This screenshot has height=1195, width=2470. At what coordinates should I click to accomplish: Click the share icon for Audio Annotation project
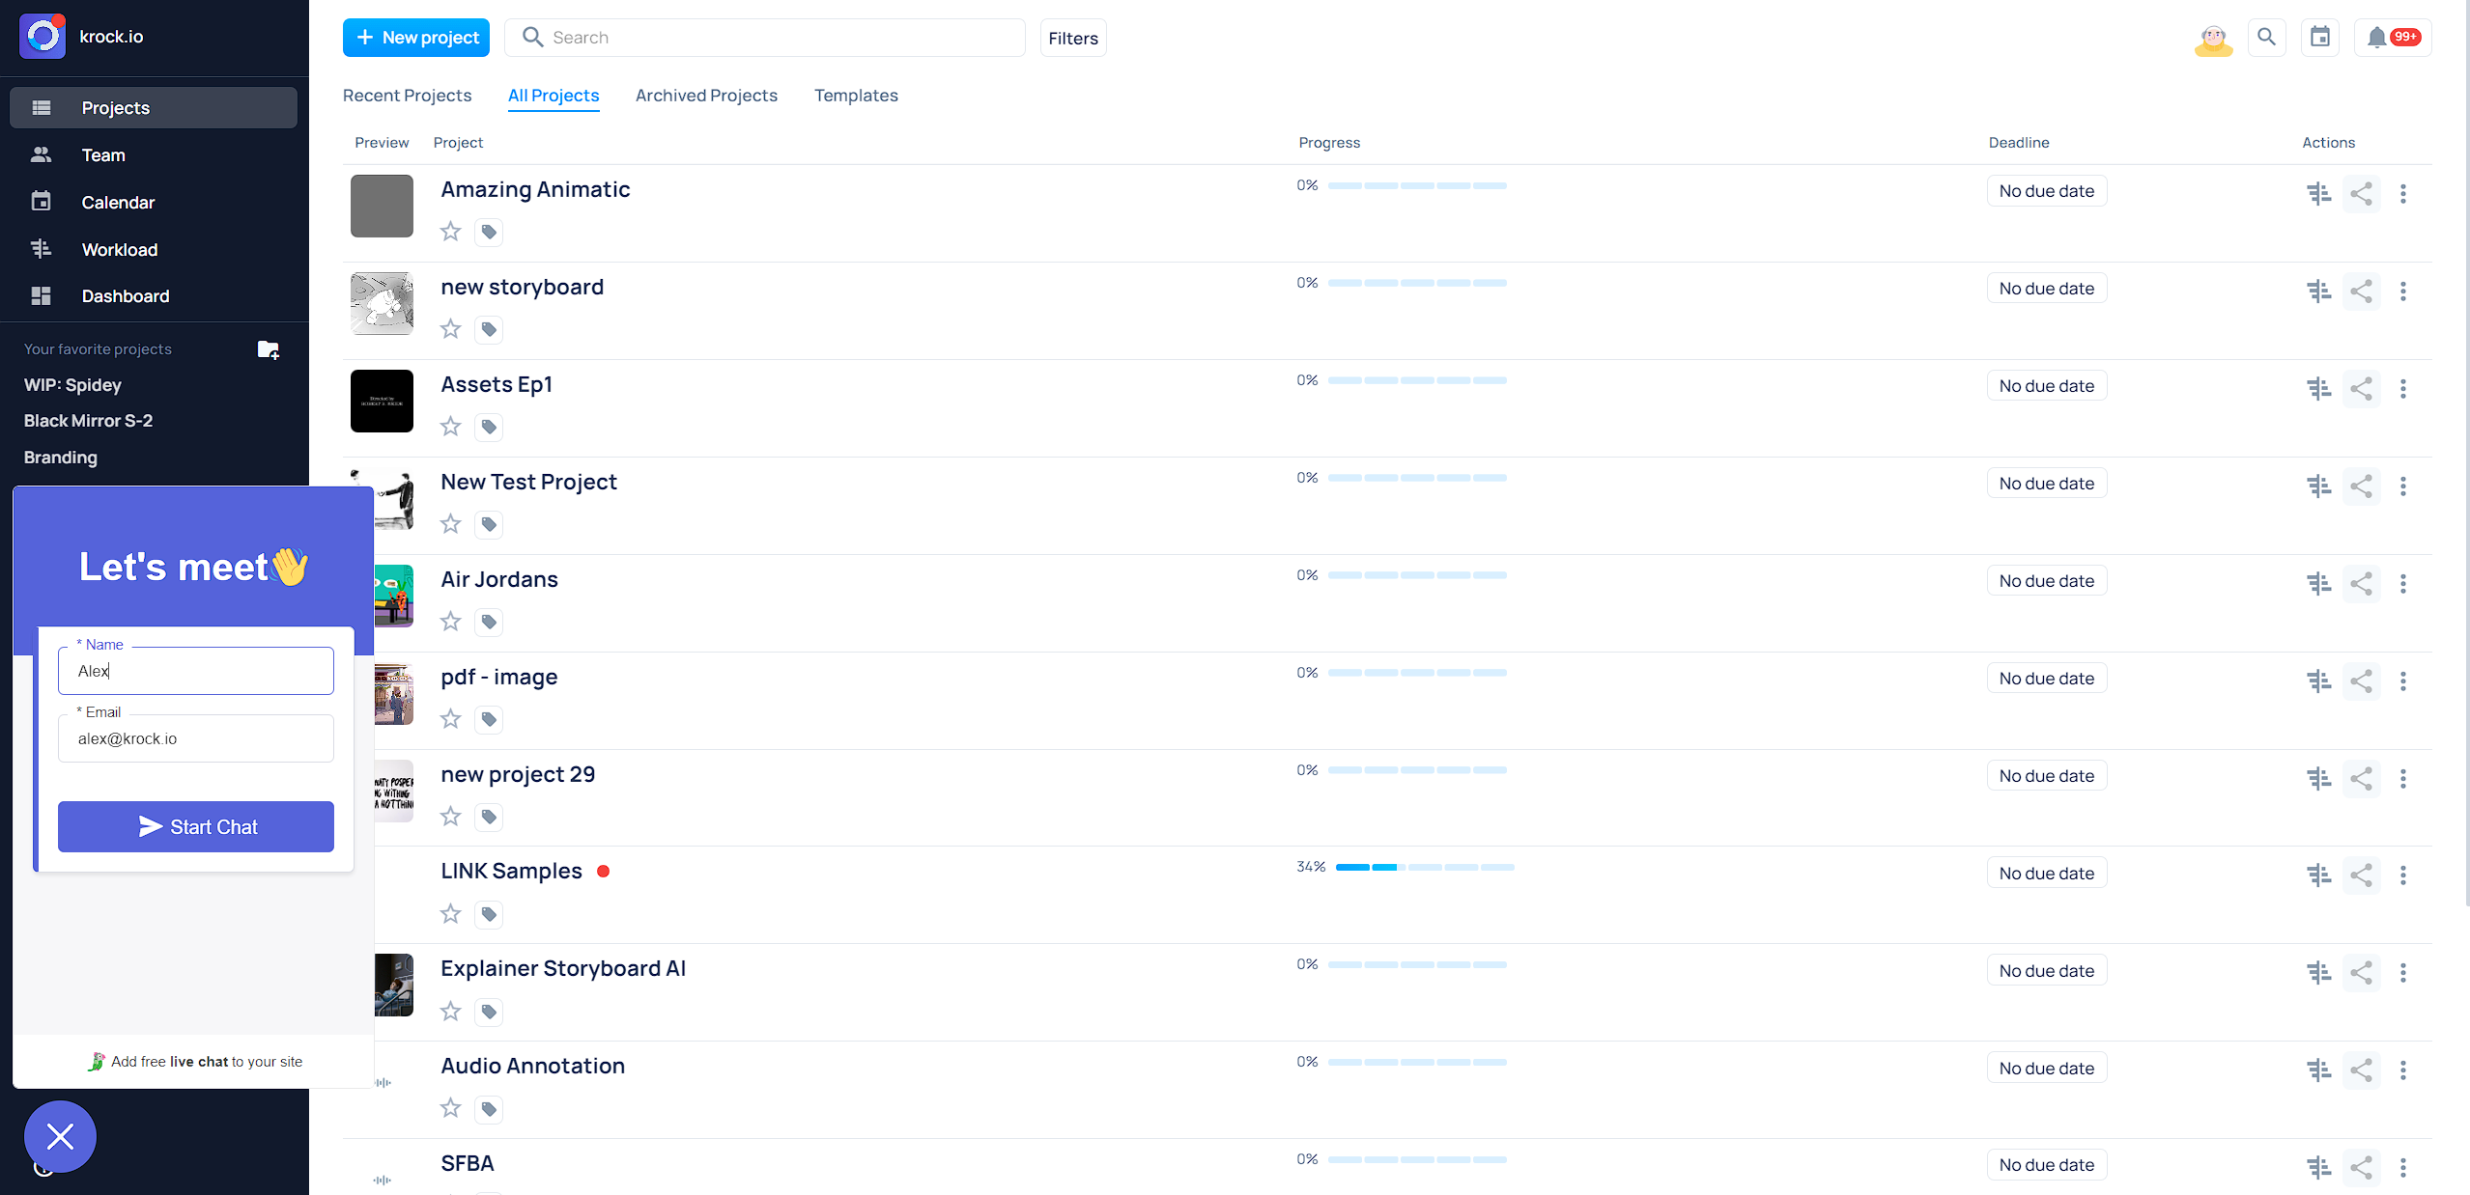[x=2361, y=1068]
